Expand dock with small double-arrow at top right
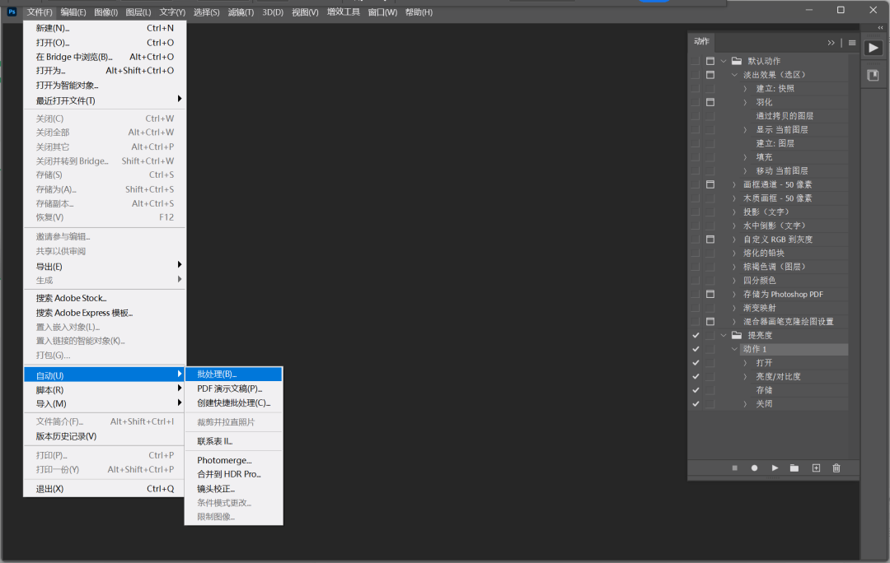This screenshot has height=563, width=890. [x=880, y=27]
